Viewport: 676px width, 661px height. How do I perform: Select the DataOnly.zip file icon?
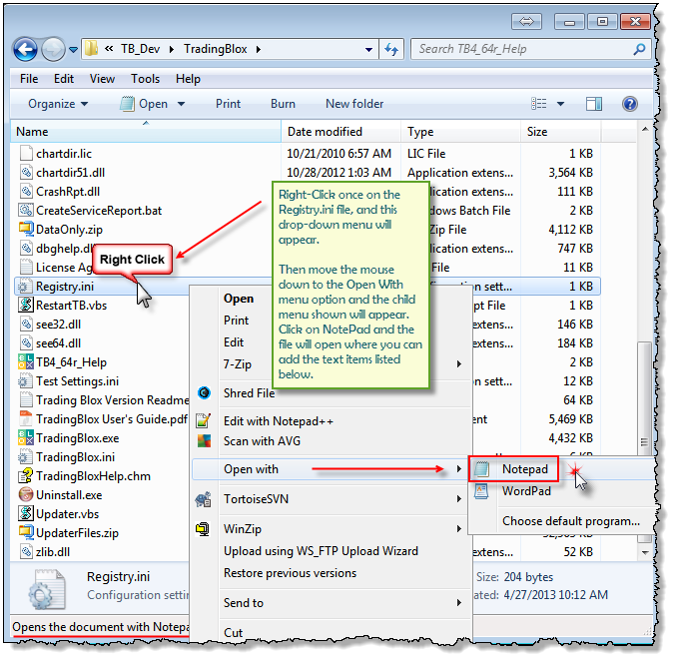point(26,230)
